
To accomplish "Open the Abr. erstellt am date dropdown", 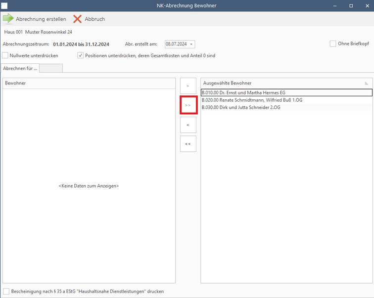I will coord(191,44).
